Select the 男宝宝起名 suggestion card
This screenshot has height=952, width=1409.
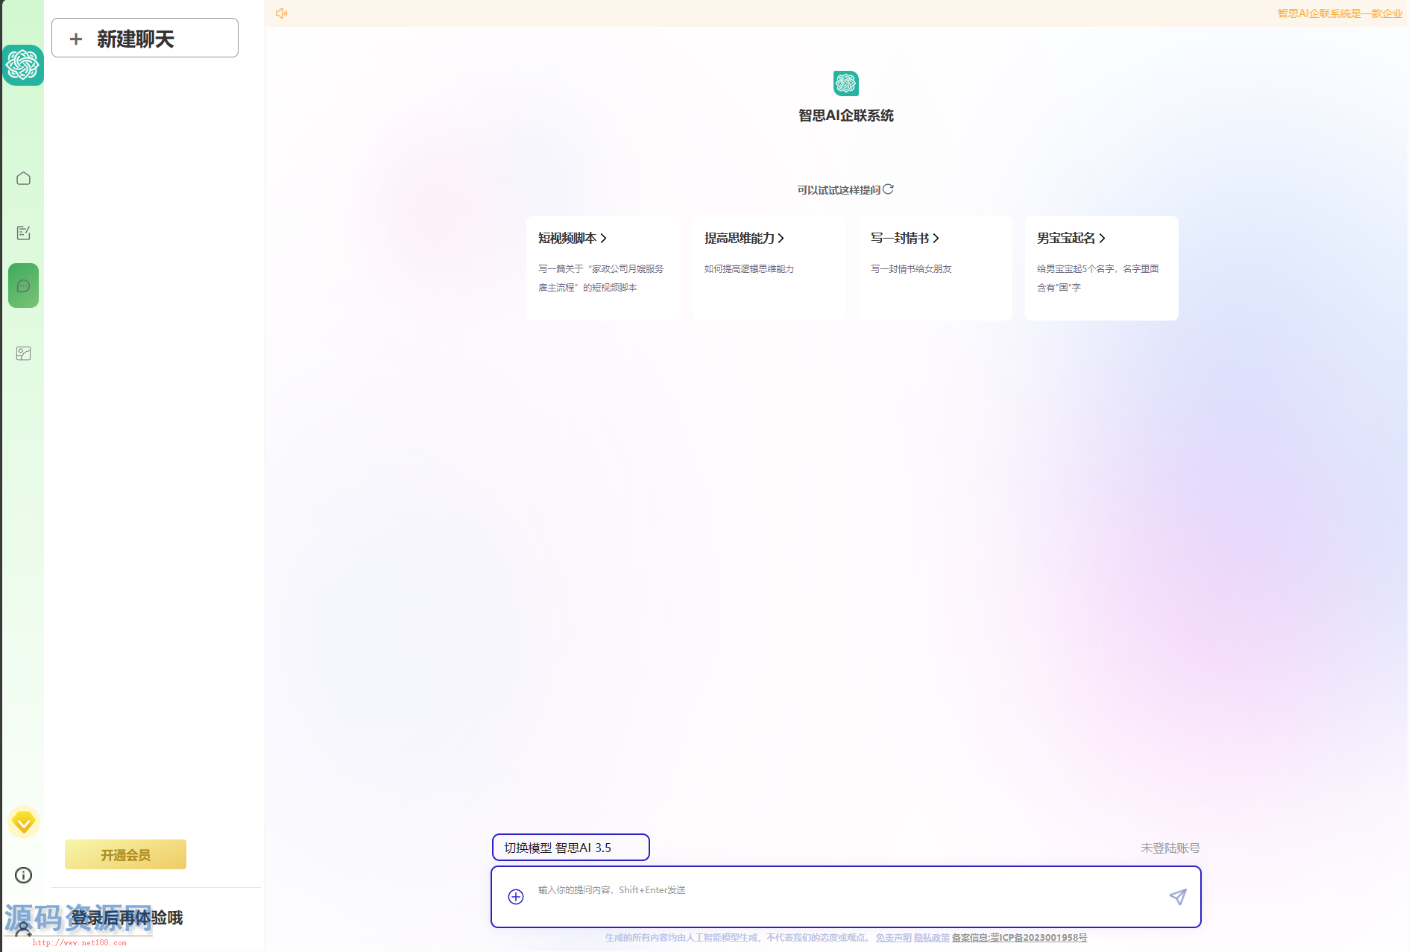coord(1101,268)
